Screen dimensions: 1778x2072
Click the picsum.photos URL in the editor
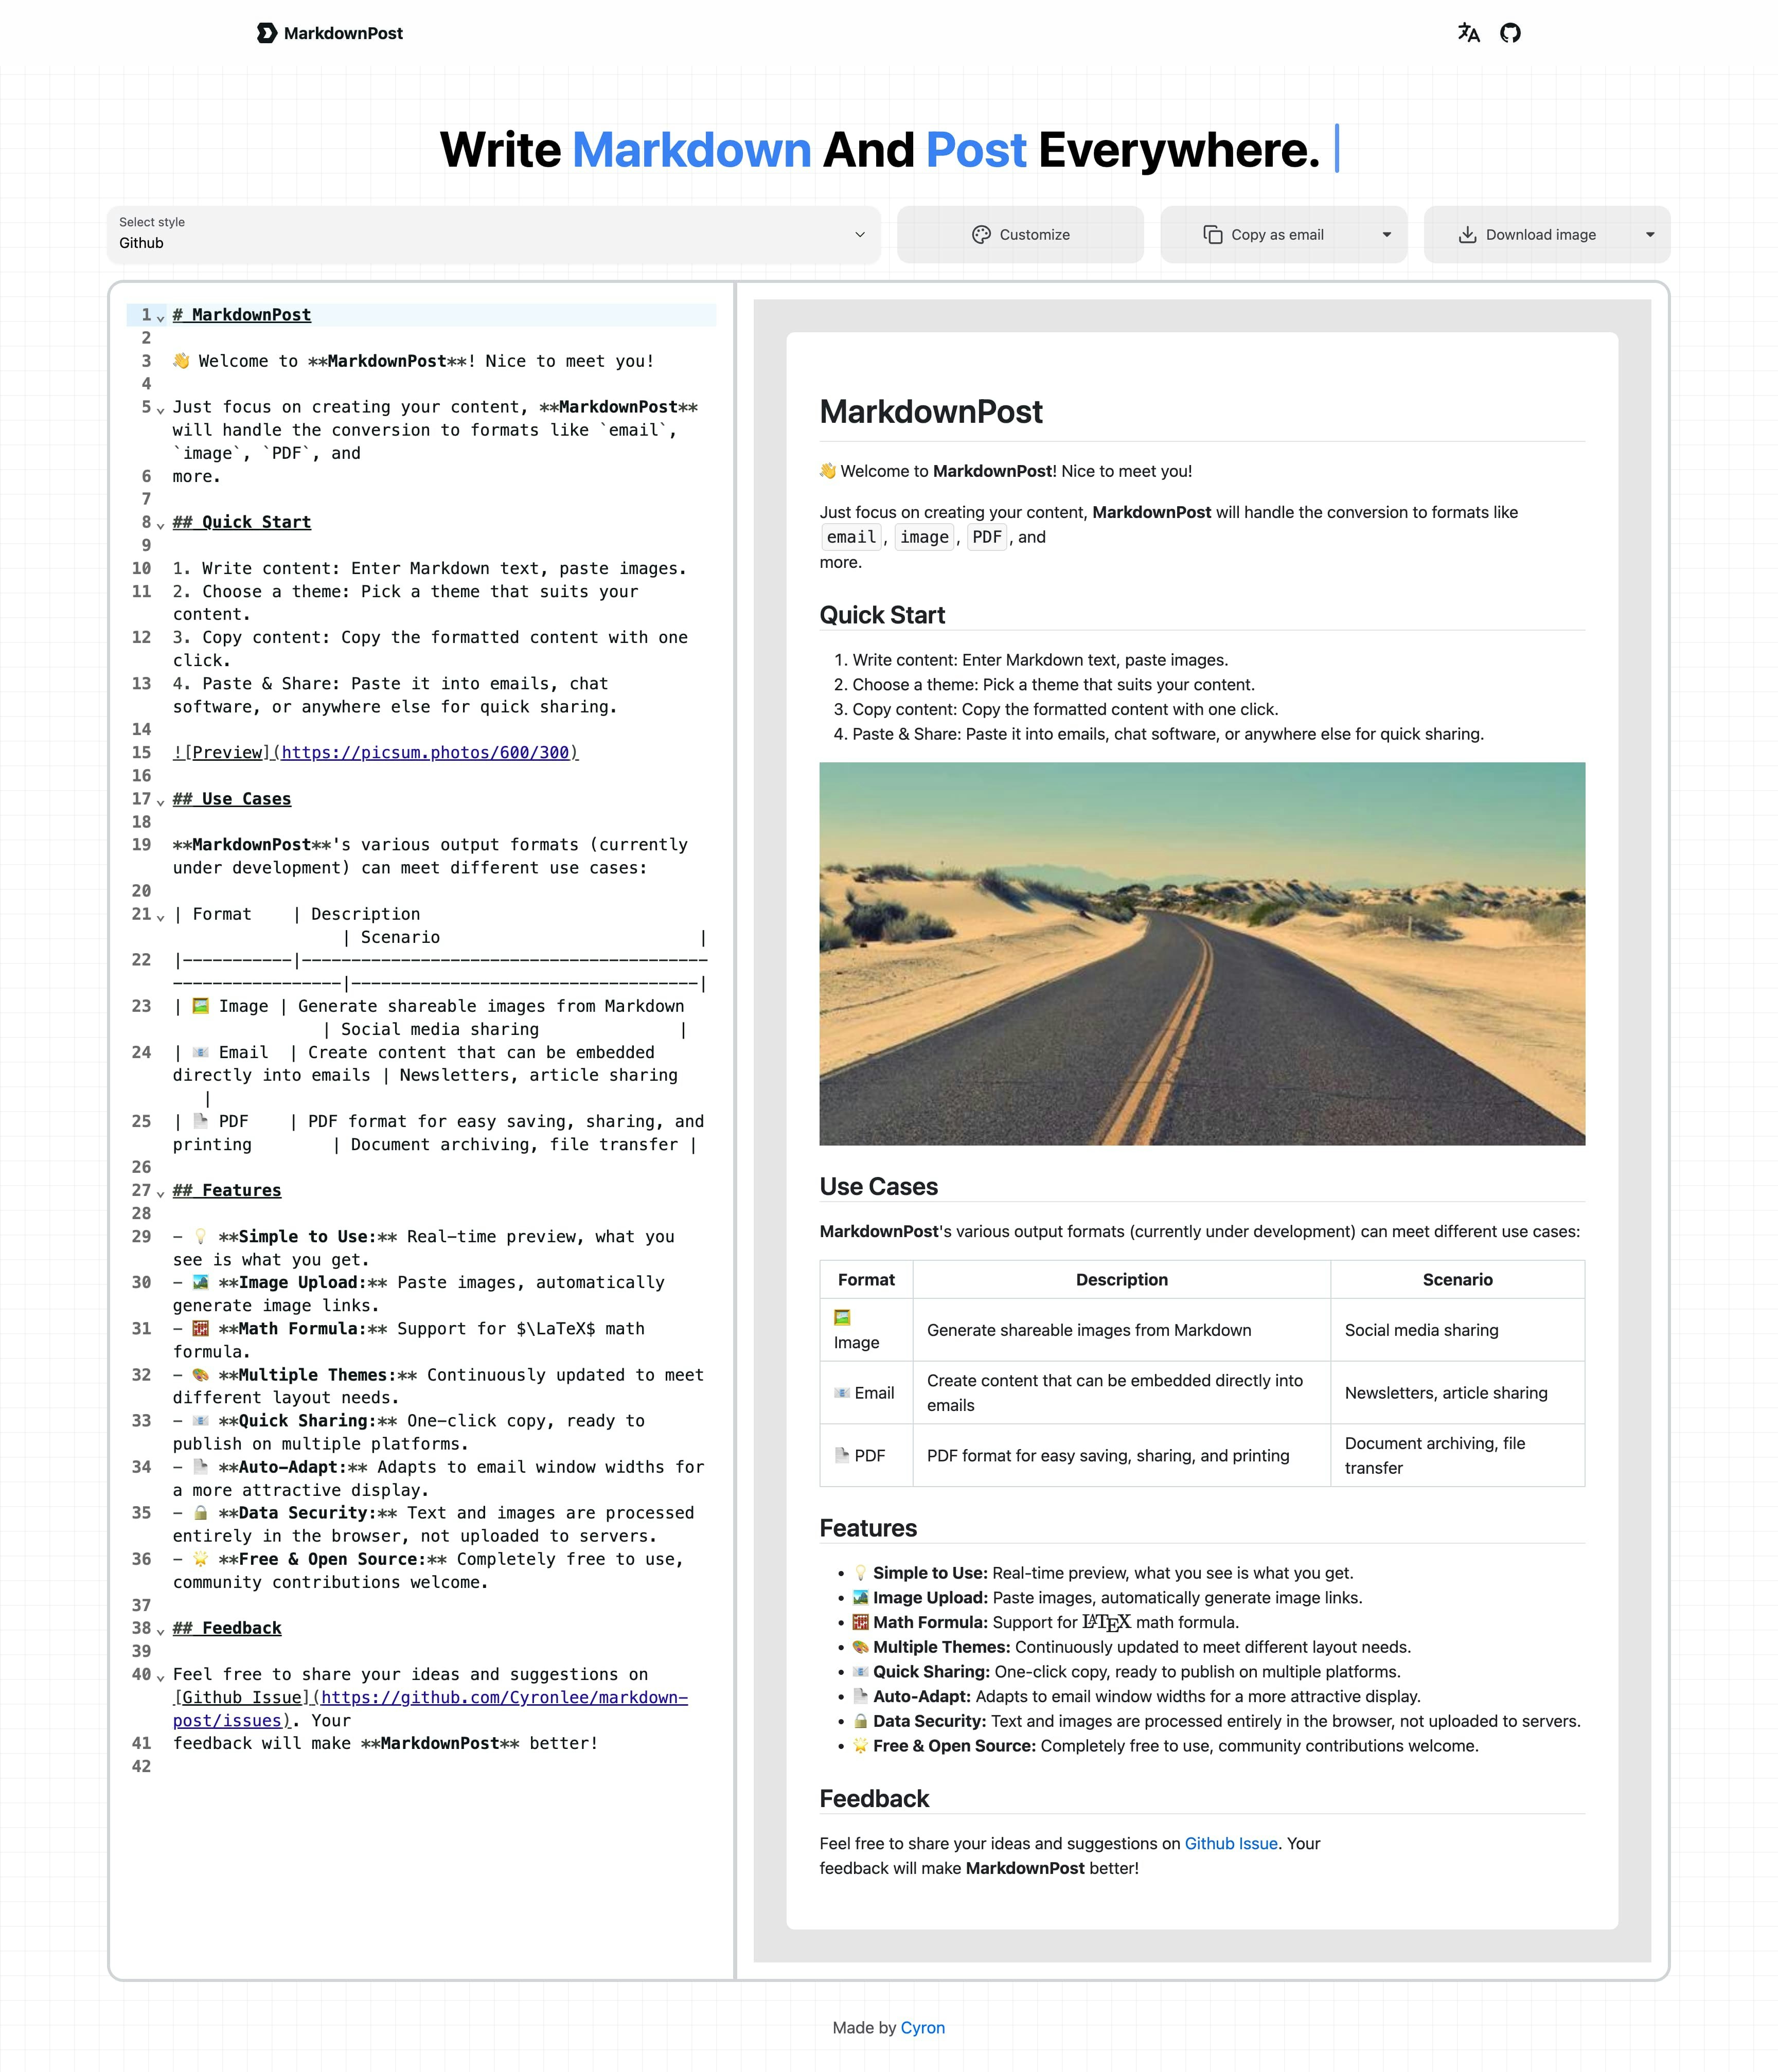point(425,753)
